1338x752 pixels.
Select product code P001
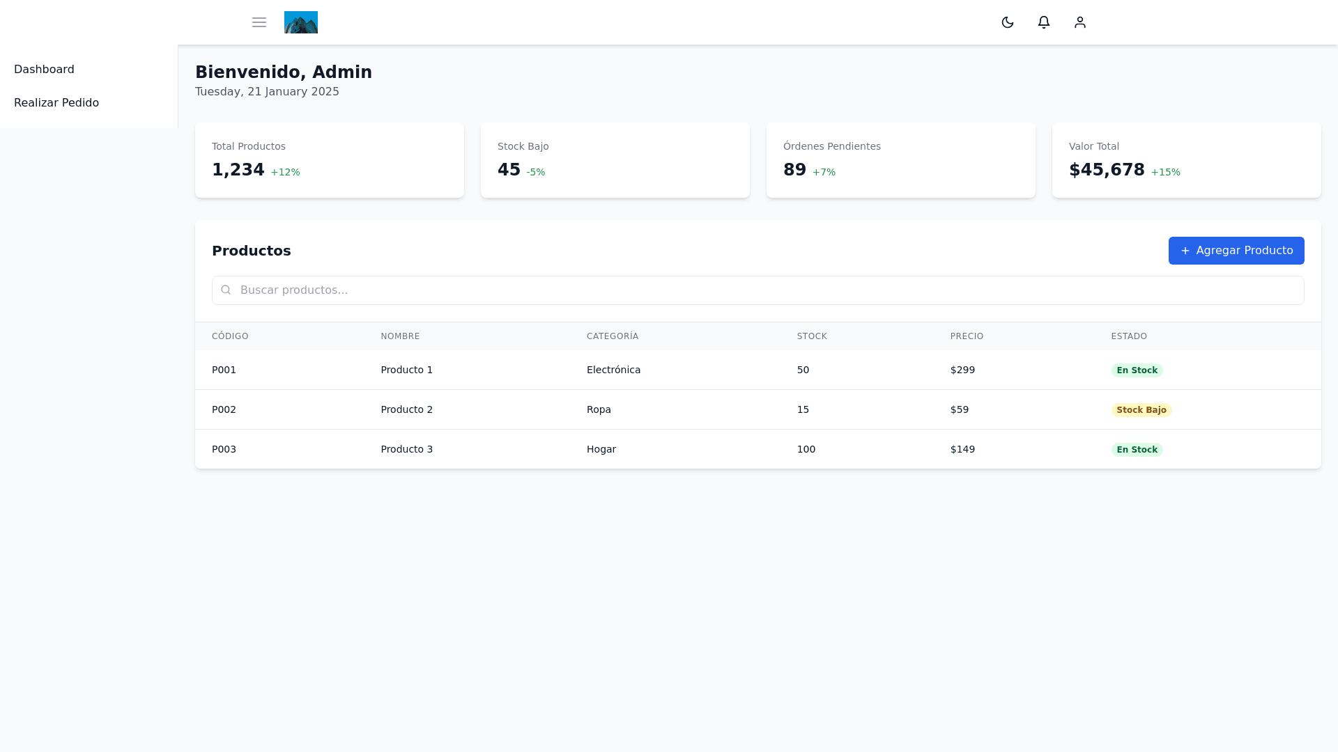[224, 370]
